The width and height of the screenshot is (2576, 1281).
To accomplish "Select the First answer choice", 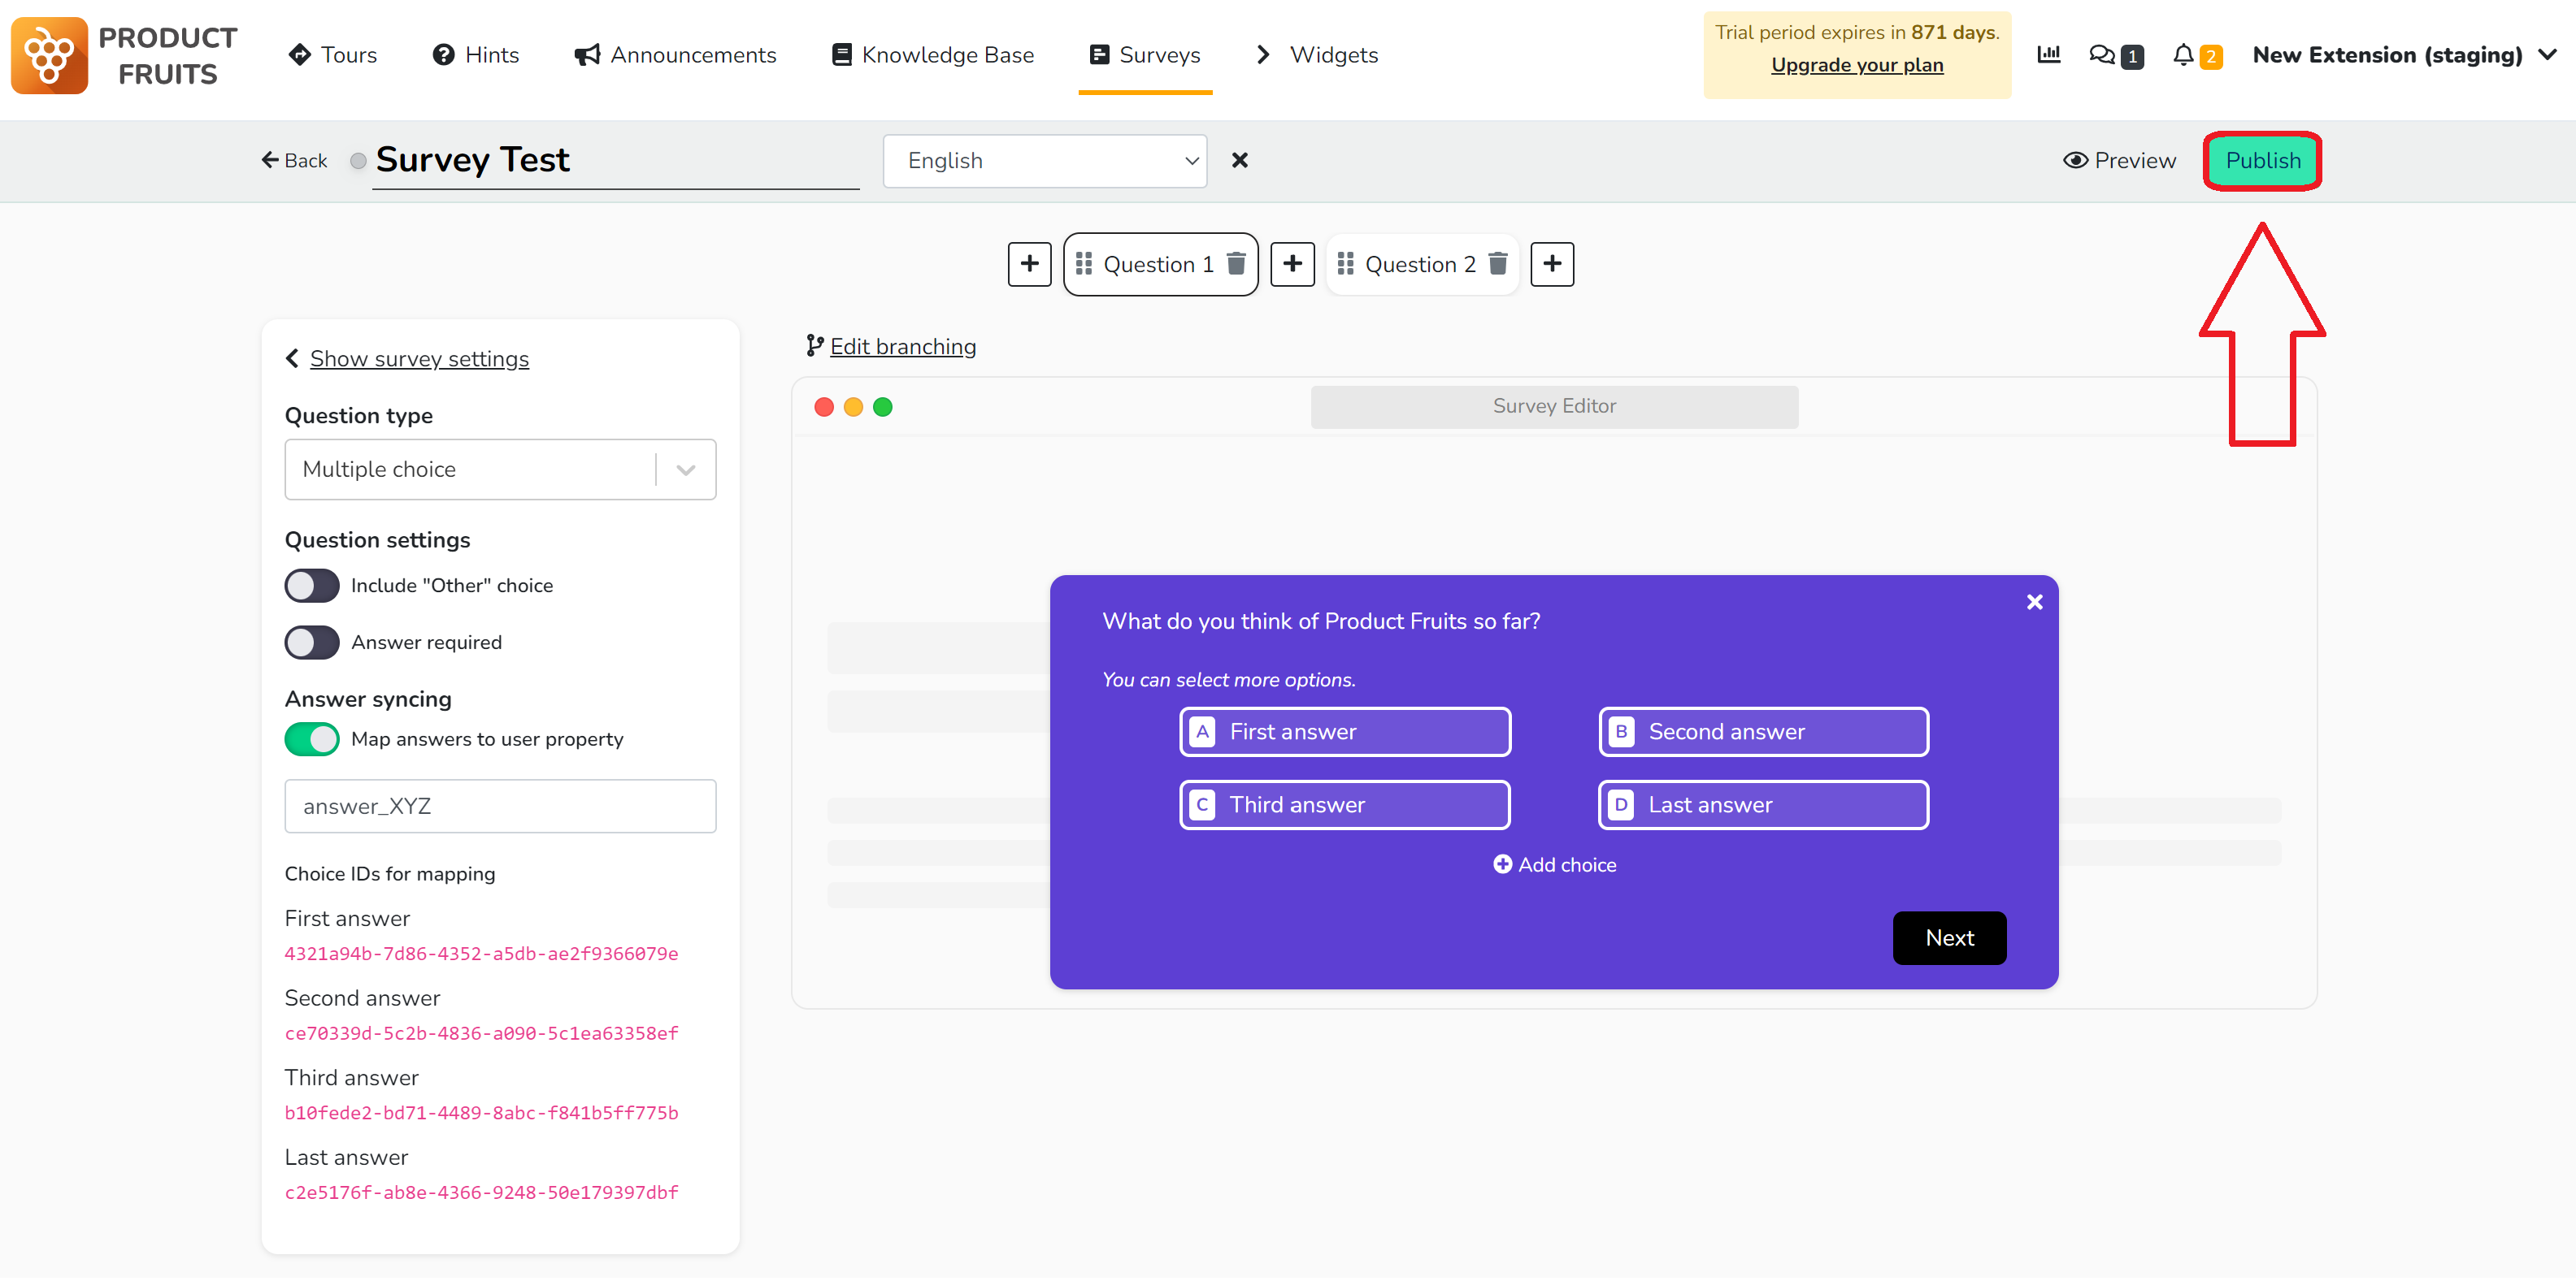I will pyautogui.click(x=1345, y=733).
